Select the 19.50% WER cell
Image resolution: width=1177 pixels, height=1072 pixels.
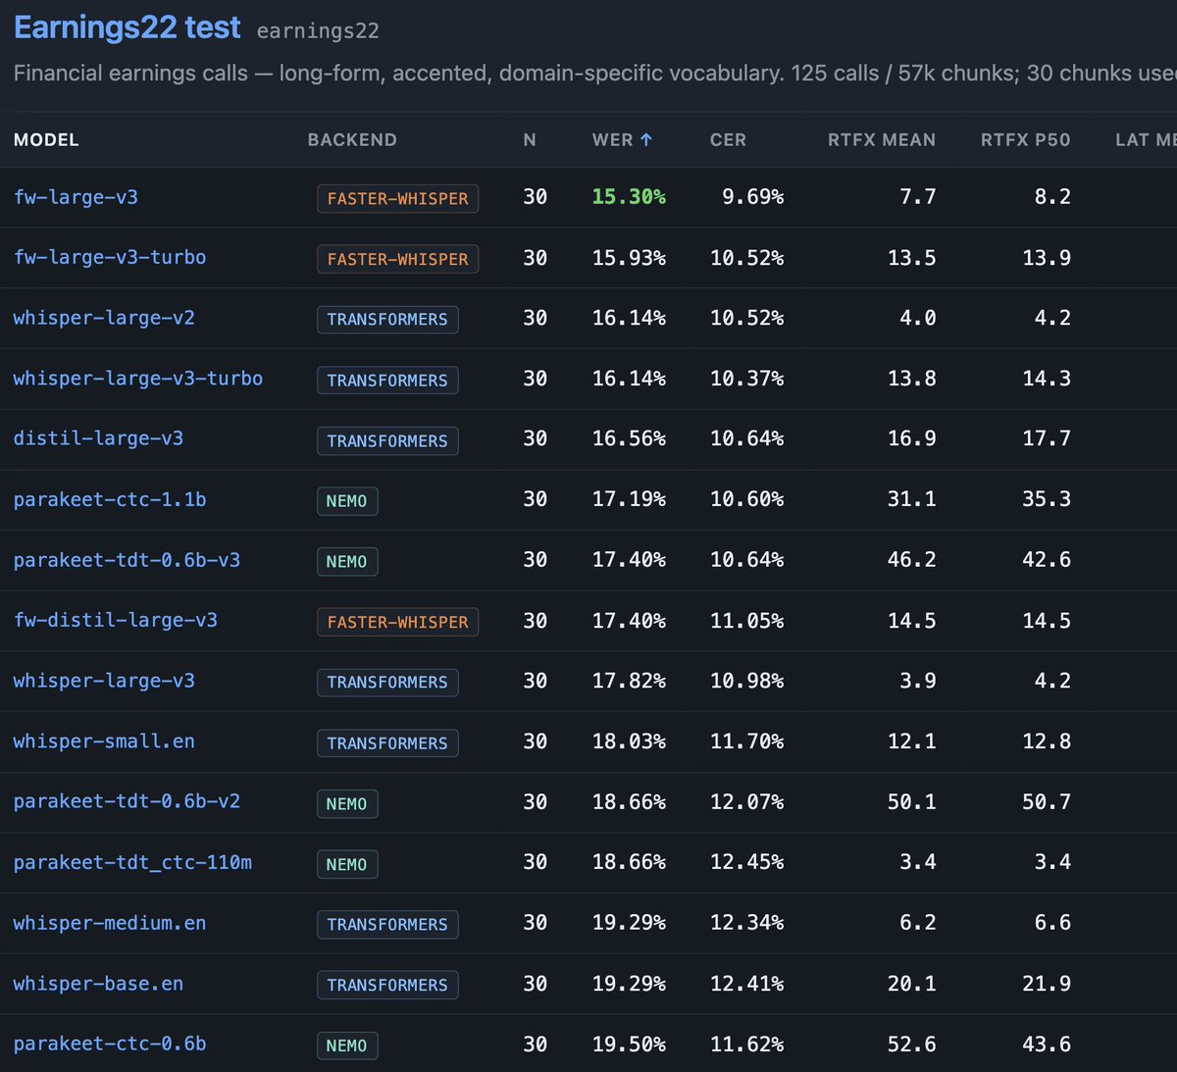point(629,1045)
